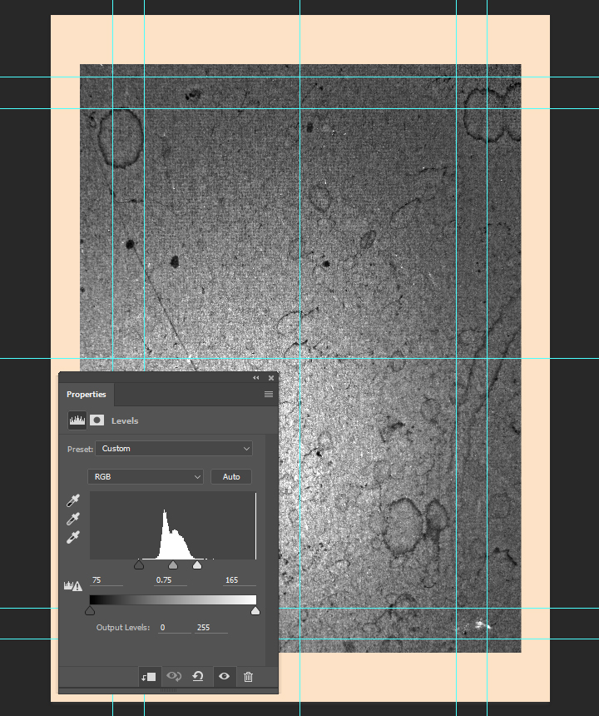
Task: Click the histogram warning recalculate icon
Action: click(x=73, y=586)
